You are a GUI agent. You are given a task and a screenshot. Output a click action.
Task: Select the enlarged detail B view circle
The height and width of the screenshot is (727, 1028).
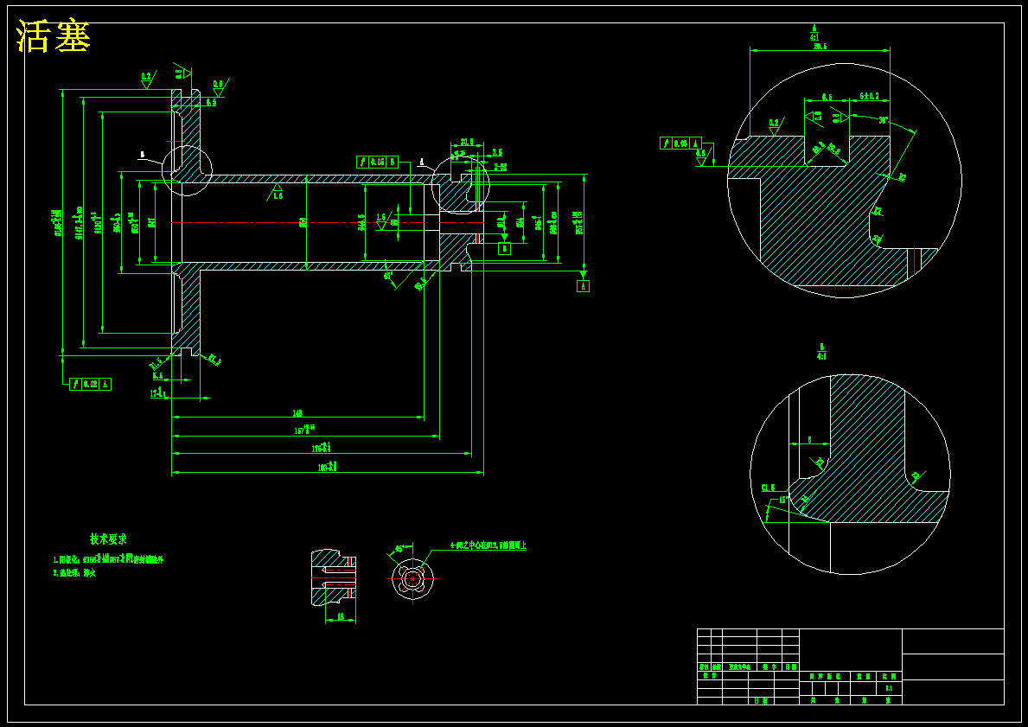[850, 475]
